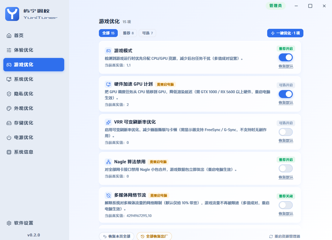This screenshot has height=240, width=332.
Task: Click the 推荐关闭 badge on 多媒体网络节流
Action: [x=286, y=196]
